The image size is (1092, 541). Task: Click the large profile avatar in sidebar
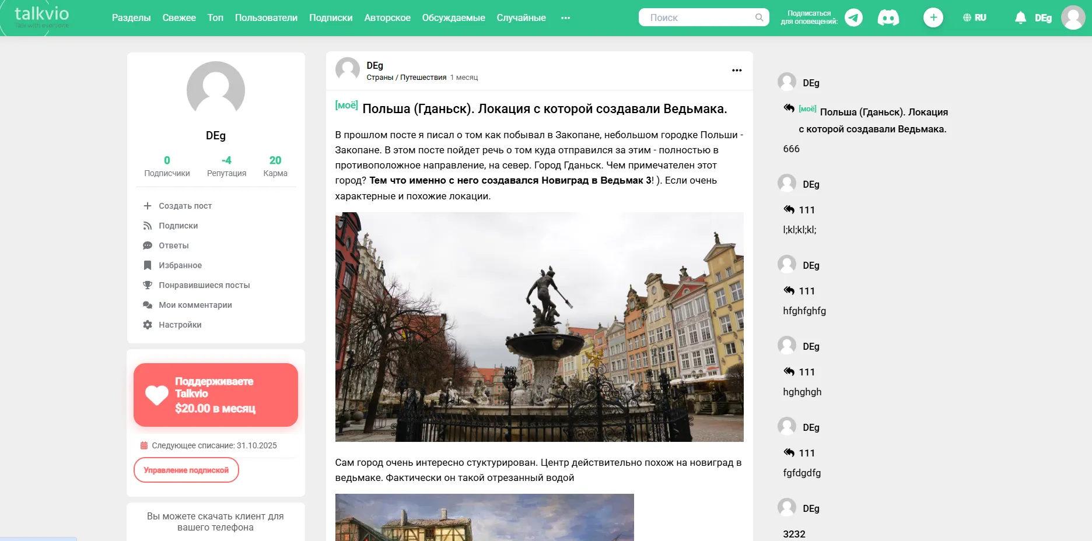(216, 90)
